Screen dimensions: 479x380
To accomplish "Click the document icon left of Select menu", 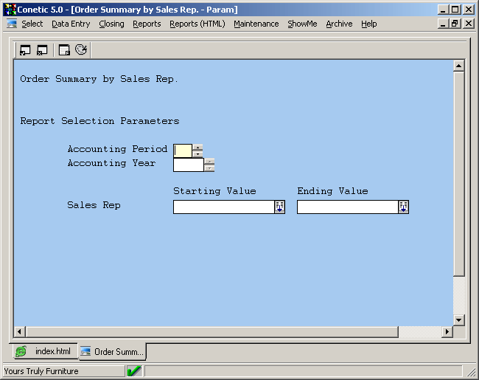I will 12,24.
